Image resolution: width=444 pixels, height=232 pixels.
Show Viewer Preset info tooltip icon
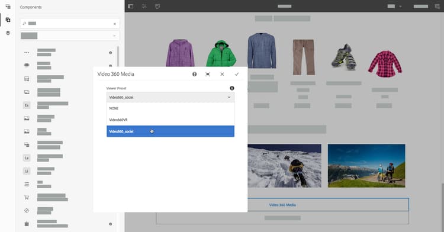(x=232, y=88)
